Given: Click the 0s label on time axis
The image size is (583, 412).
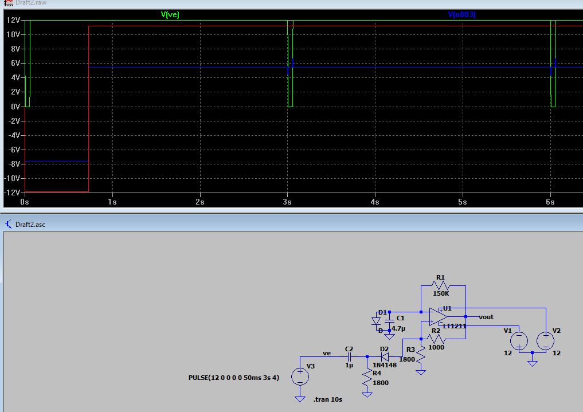Looking at the screenshot, I should tap(24, 202).
